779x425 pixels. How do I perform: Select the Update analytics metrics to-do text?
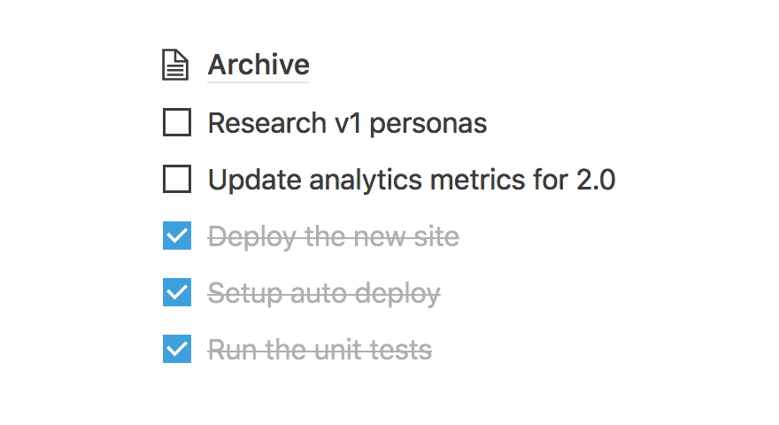coord(412,180)
